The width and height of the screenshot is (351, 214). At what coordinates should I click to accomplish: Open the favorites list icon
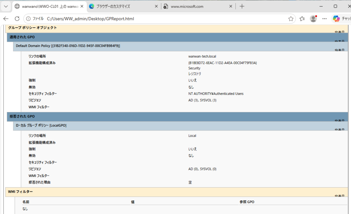(x=302, y=19)
